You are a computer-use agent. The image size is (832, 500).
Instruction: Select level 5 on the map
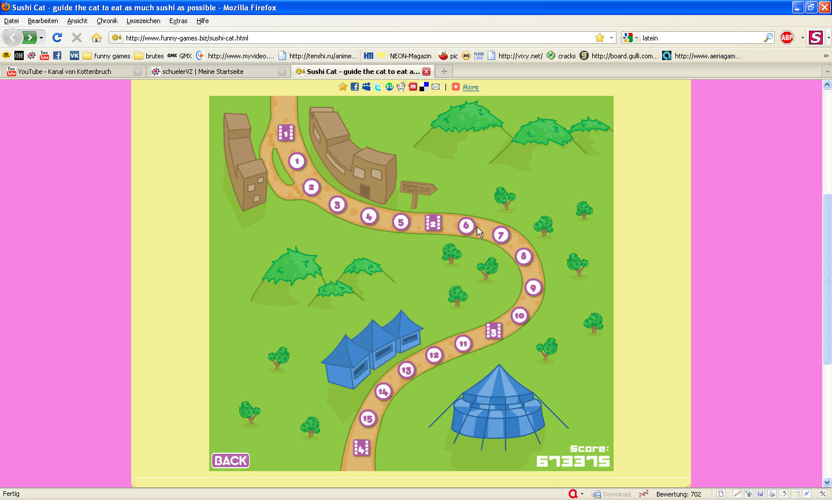point(401,222)
